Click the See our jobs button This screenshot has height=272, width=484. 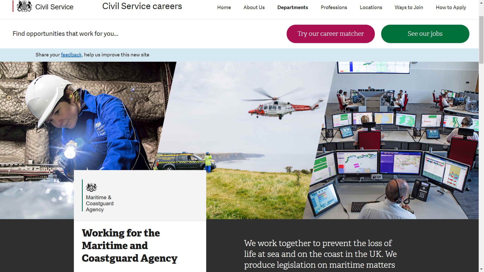click(x=425, y=34)
